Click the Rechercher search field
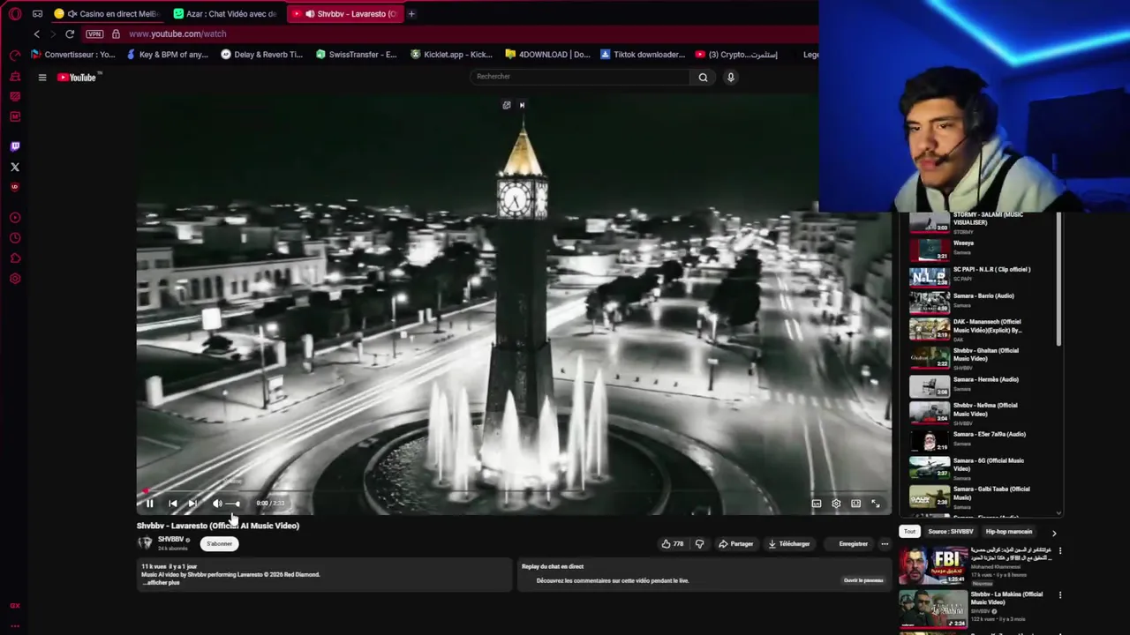 (581, 77)
